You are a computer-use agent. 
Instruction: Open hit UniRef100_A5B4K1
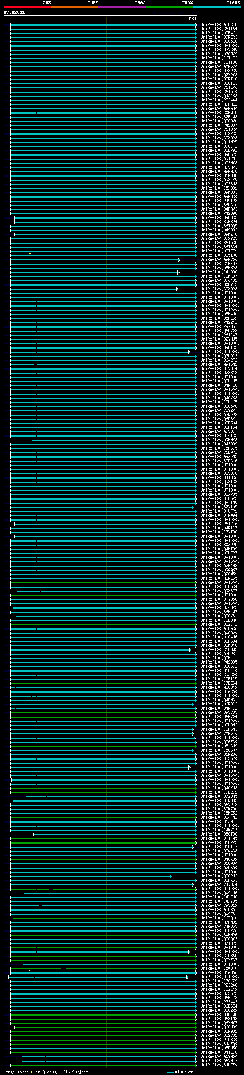219,33
